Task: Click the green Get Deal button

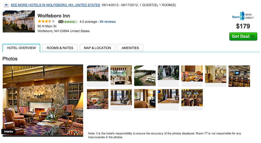Action: tap(243, 36)
